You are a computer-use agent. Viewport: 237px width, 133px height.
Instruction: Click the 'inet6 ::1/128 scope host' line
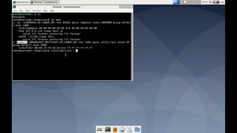tap(36, 37)
